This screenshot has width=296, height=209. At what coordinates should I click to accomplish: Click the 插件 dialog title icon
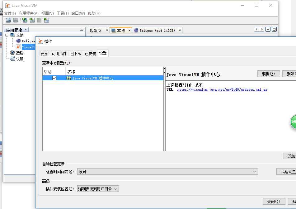coord(40,41)
